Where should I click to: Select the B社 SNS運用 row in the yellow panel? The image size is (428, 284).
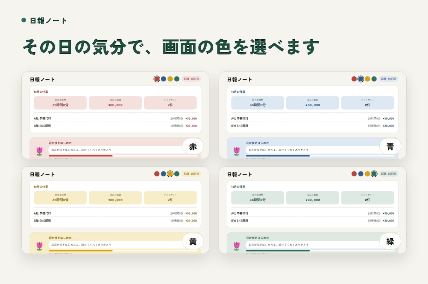[x=115, y=221]
